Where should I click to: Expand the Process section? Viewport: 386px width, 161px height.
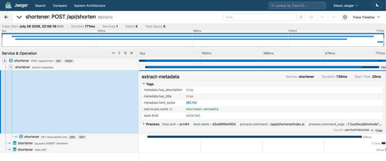coord(151,124)
